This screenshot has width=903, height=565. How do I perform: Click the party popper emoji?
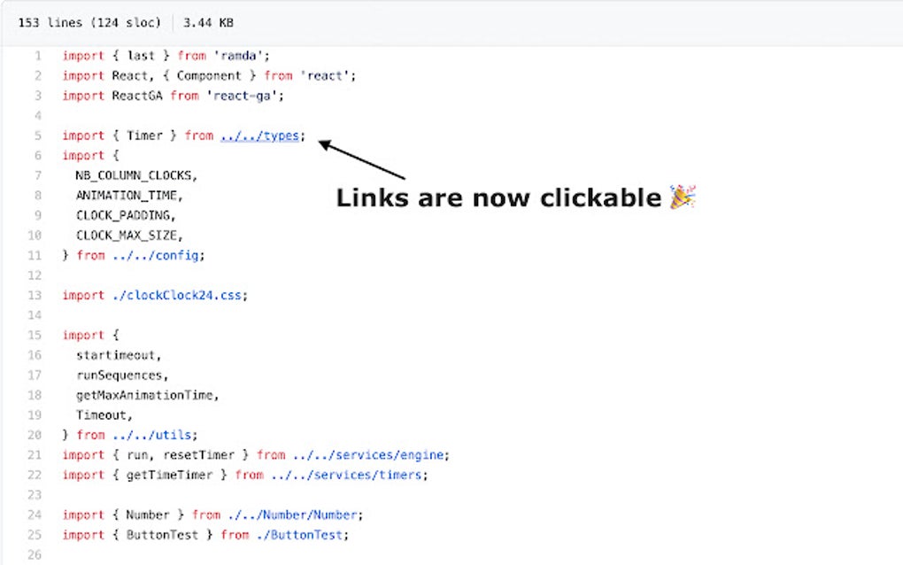click(683, 197)
